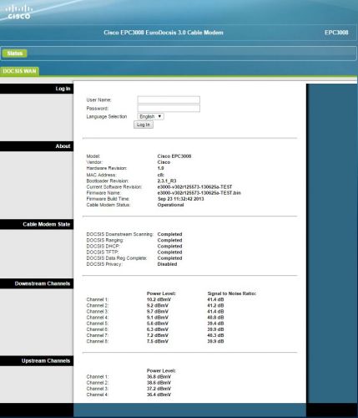Click downstream Channel 6 power 6.3 dBmV
358x418 pixels.
pos(158,329)
